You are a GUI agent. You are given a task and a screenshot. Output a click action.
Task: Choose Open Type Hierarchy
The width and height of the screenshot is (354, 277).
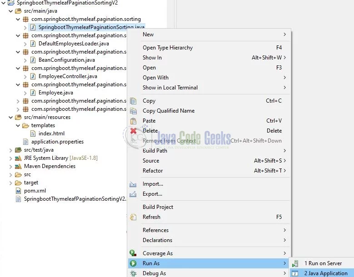[x=209, y=48]
